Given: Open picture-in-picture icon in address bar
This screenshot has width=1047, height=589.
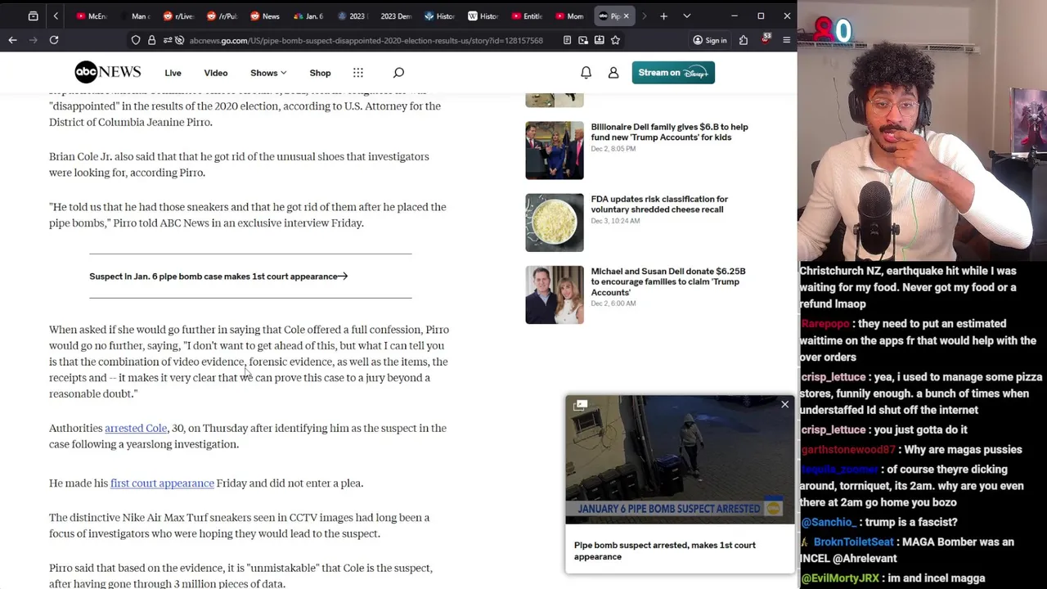Looking at the screenshot, I should coord(583,40).
